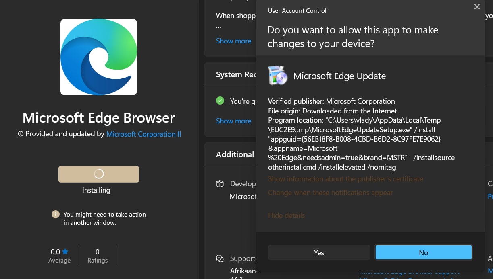Click the star icon beside the 0.0 rating
Viewport: 493px width, 279px height.
(65, 252)
